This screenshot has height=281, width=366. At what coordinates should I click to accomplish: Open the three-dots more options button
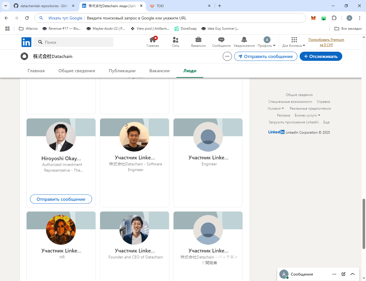(x=227, y=56)
